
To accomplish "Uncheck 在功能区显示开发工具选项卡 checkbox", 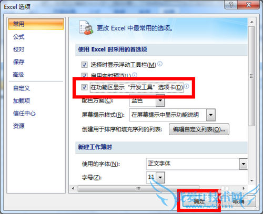I will coord(84,87).
